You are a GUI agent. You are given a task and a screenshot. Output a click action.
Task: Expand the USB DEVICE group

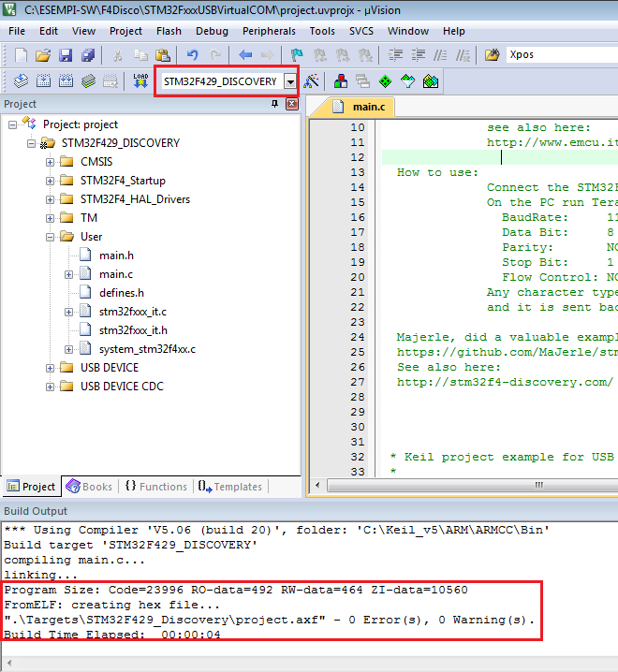51,368
